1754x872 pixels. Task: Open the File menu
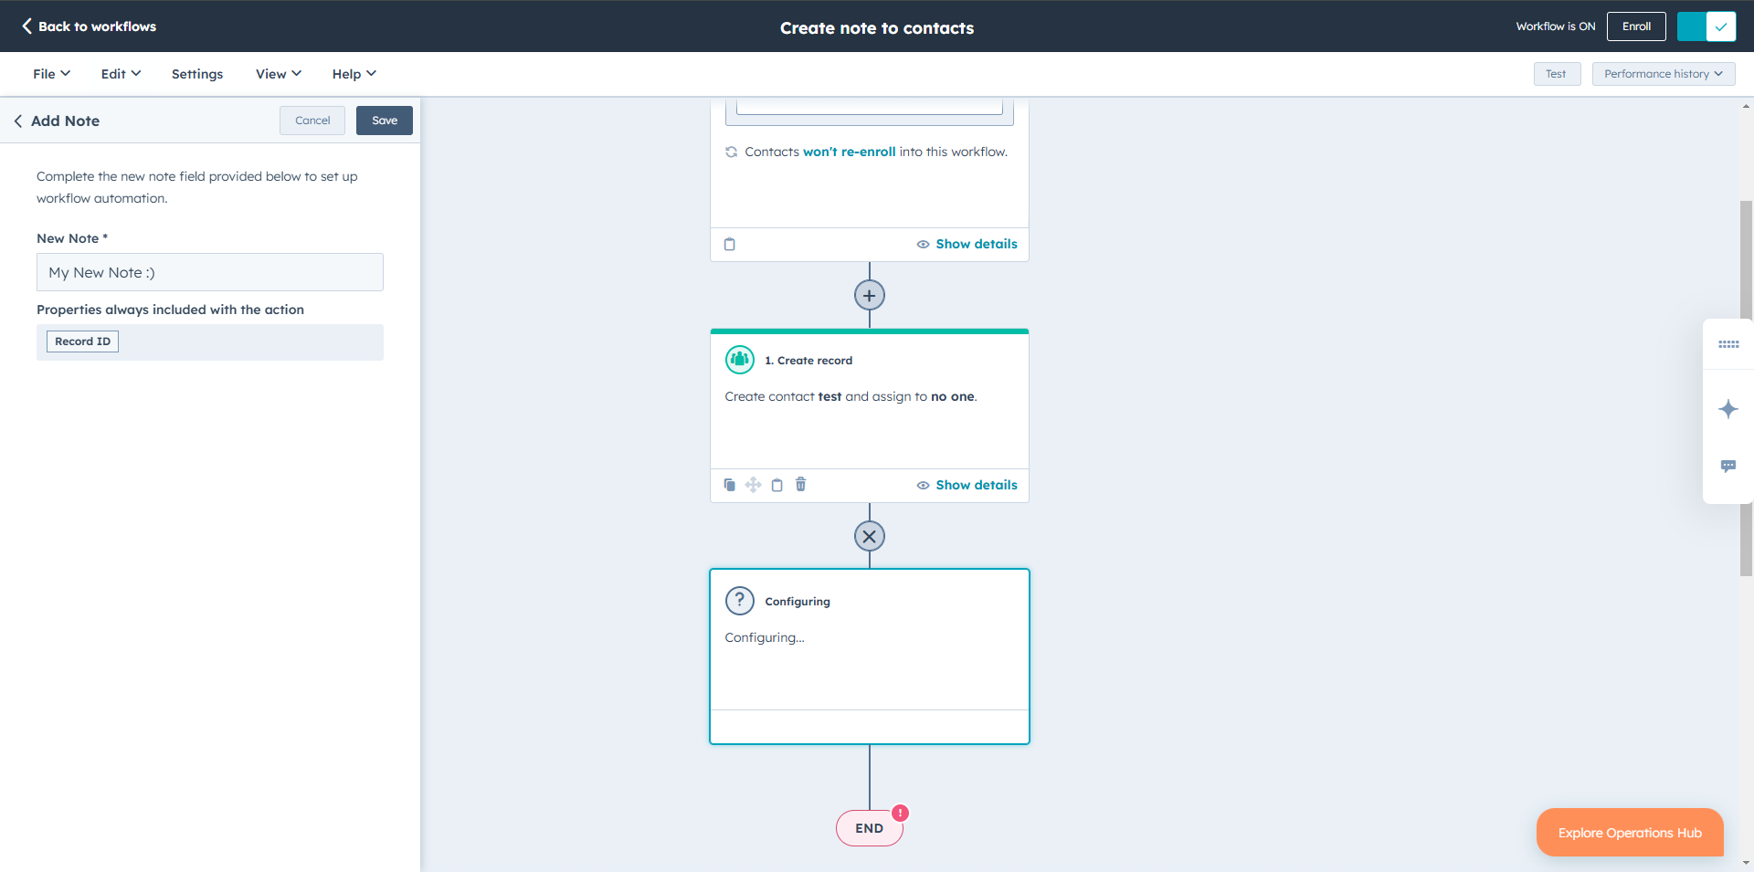coord(49,73)
